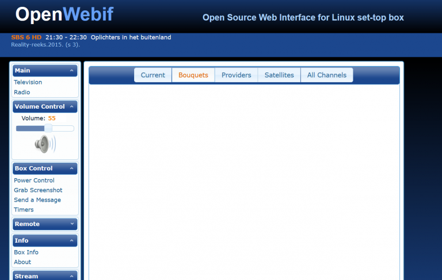Open the Television link

[28, 82]
